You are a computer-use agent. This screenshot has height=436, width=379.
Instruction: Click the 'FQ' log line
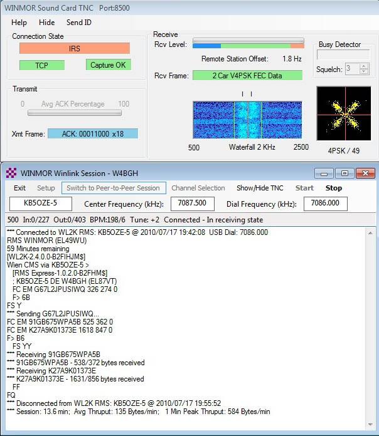coord(11,395)
